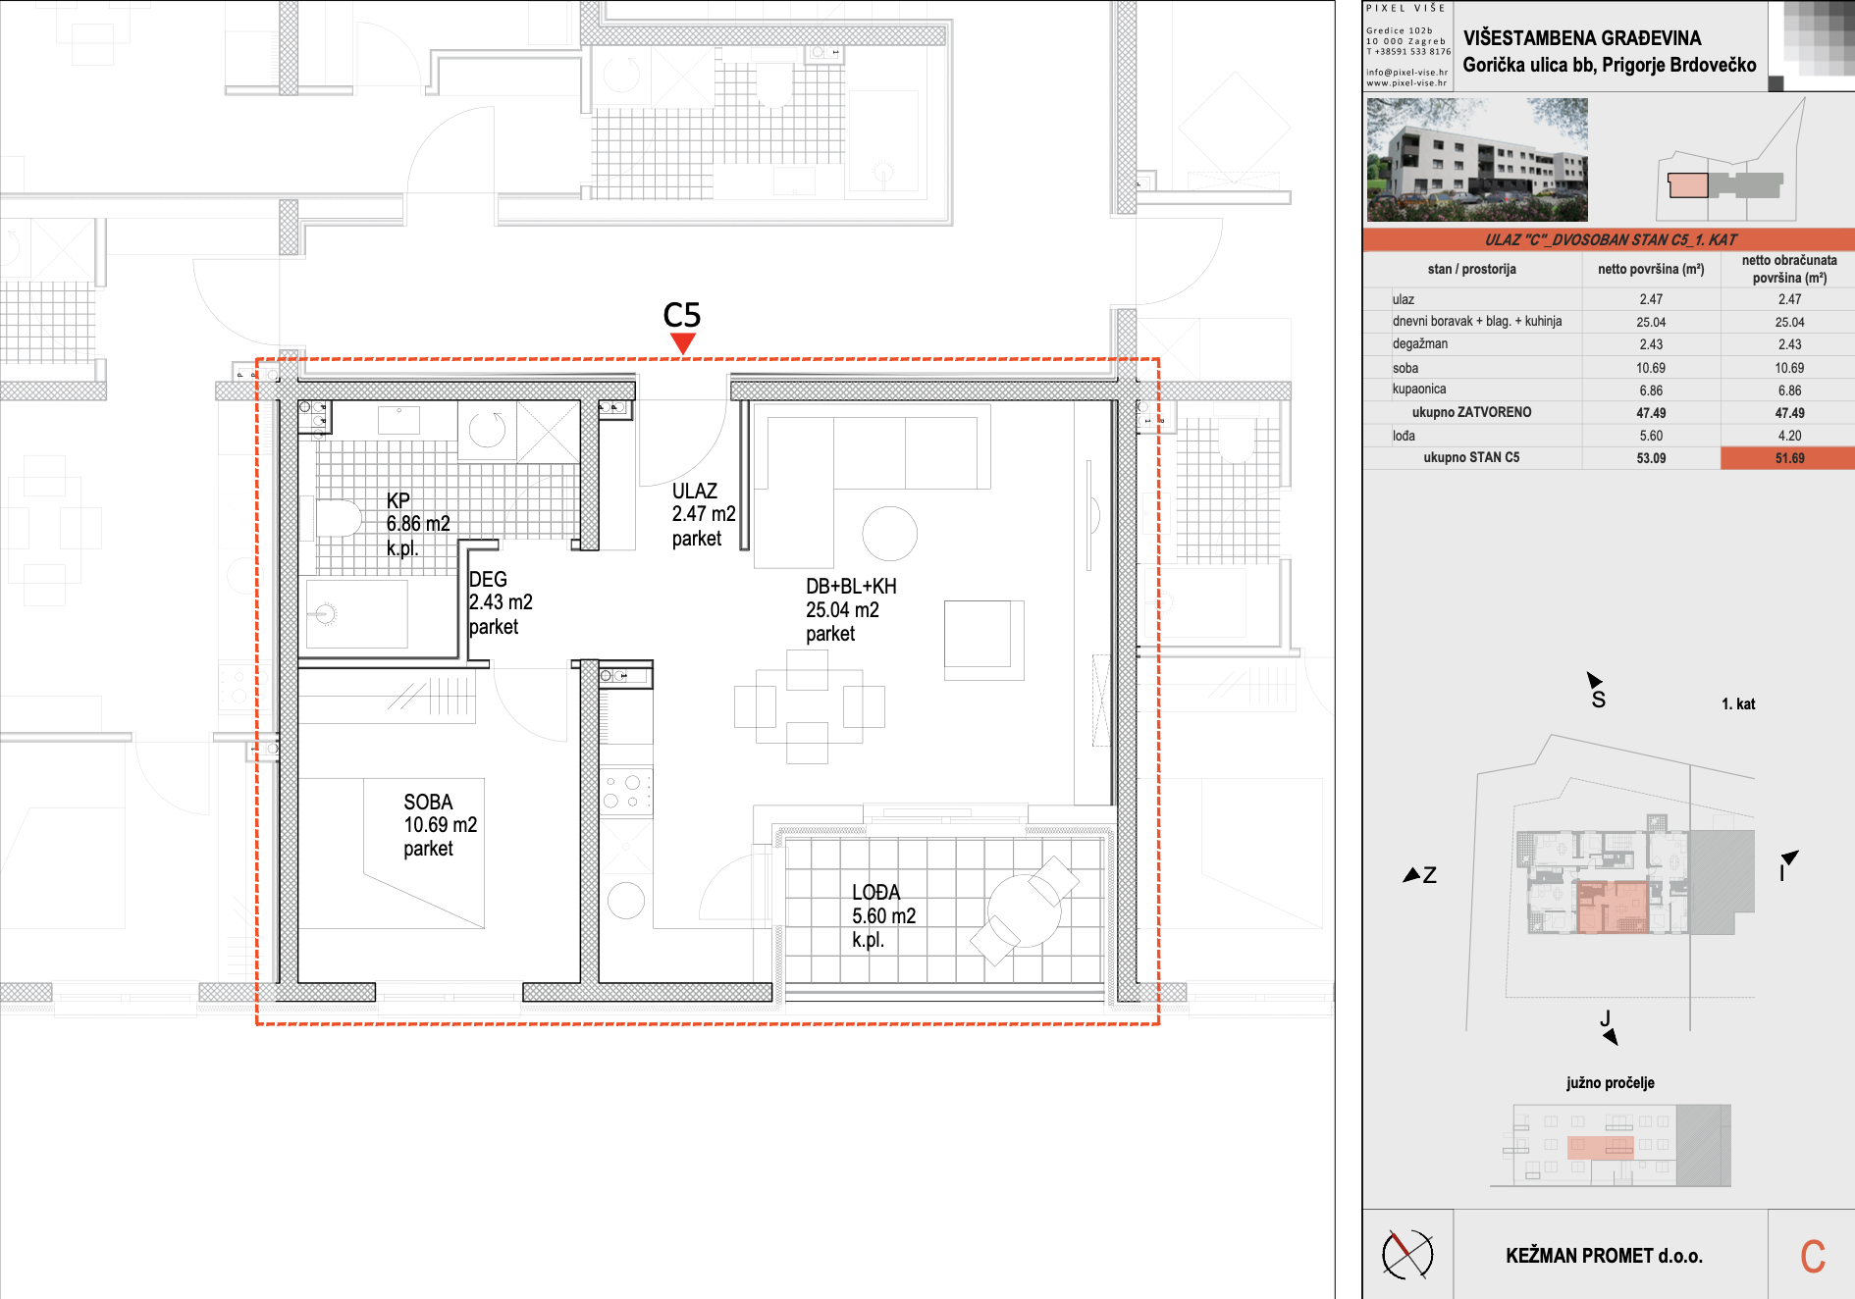
Task: Click the highlighted apartment on the 1. kat plan
Action: (1613, 907)
